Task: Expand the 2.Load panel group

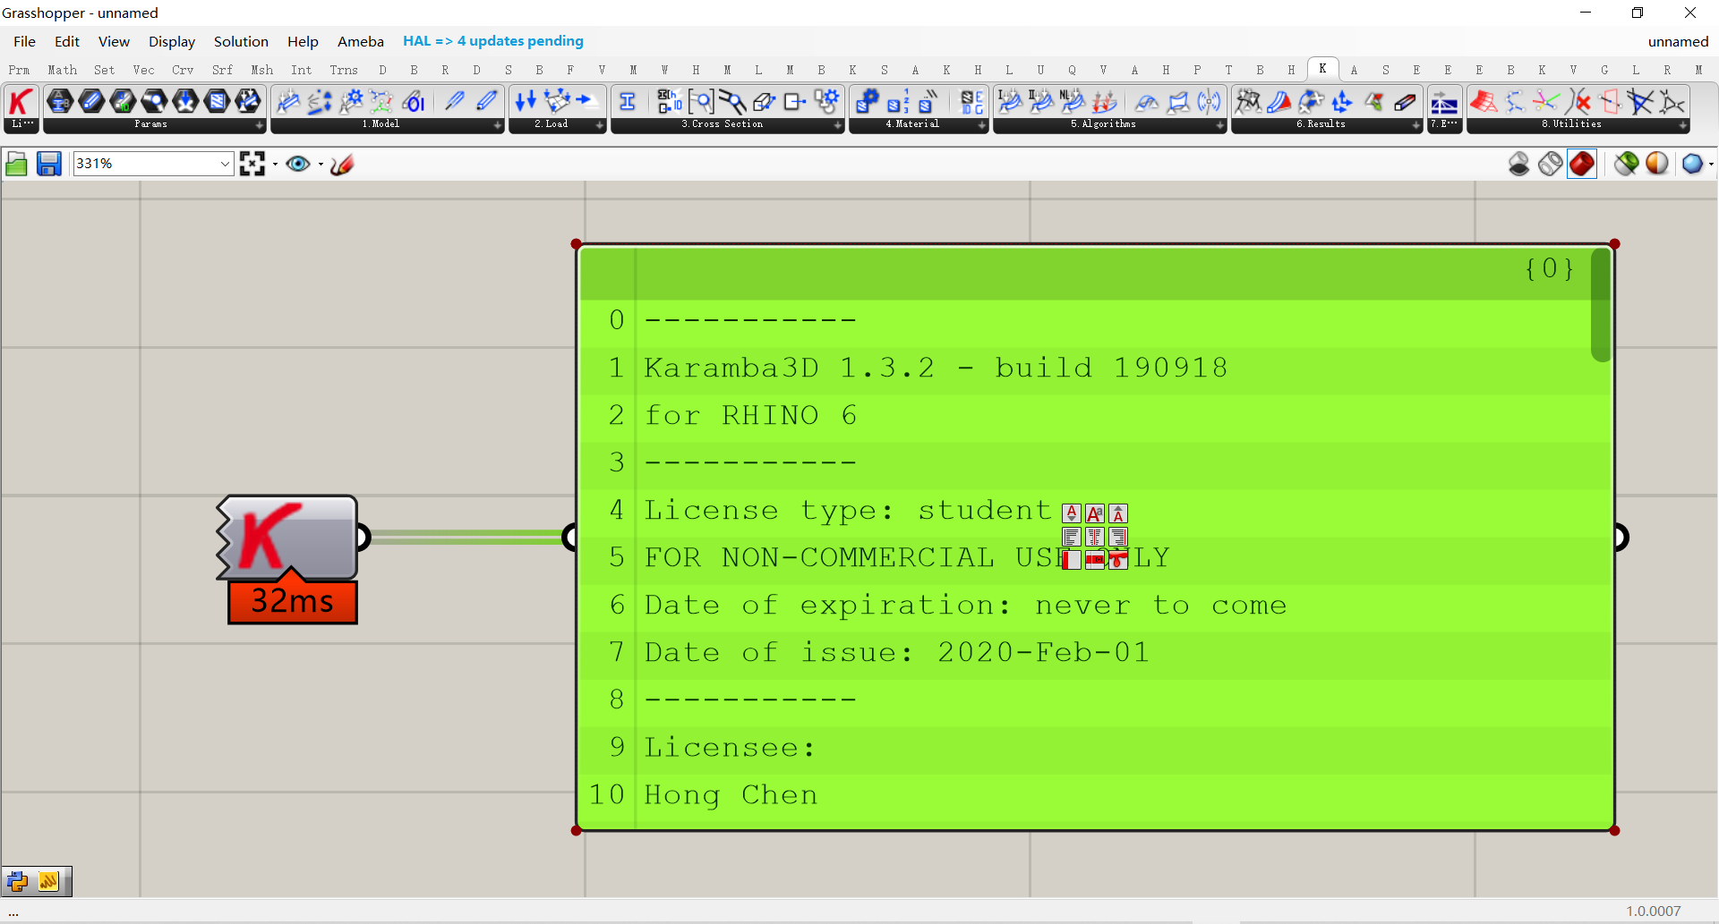Action: tap(601, 125)
